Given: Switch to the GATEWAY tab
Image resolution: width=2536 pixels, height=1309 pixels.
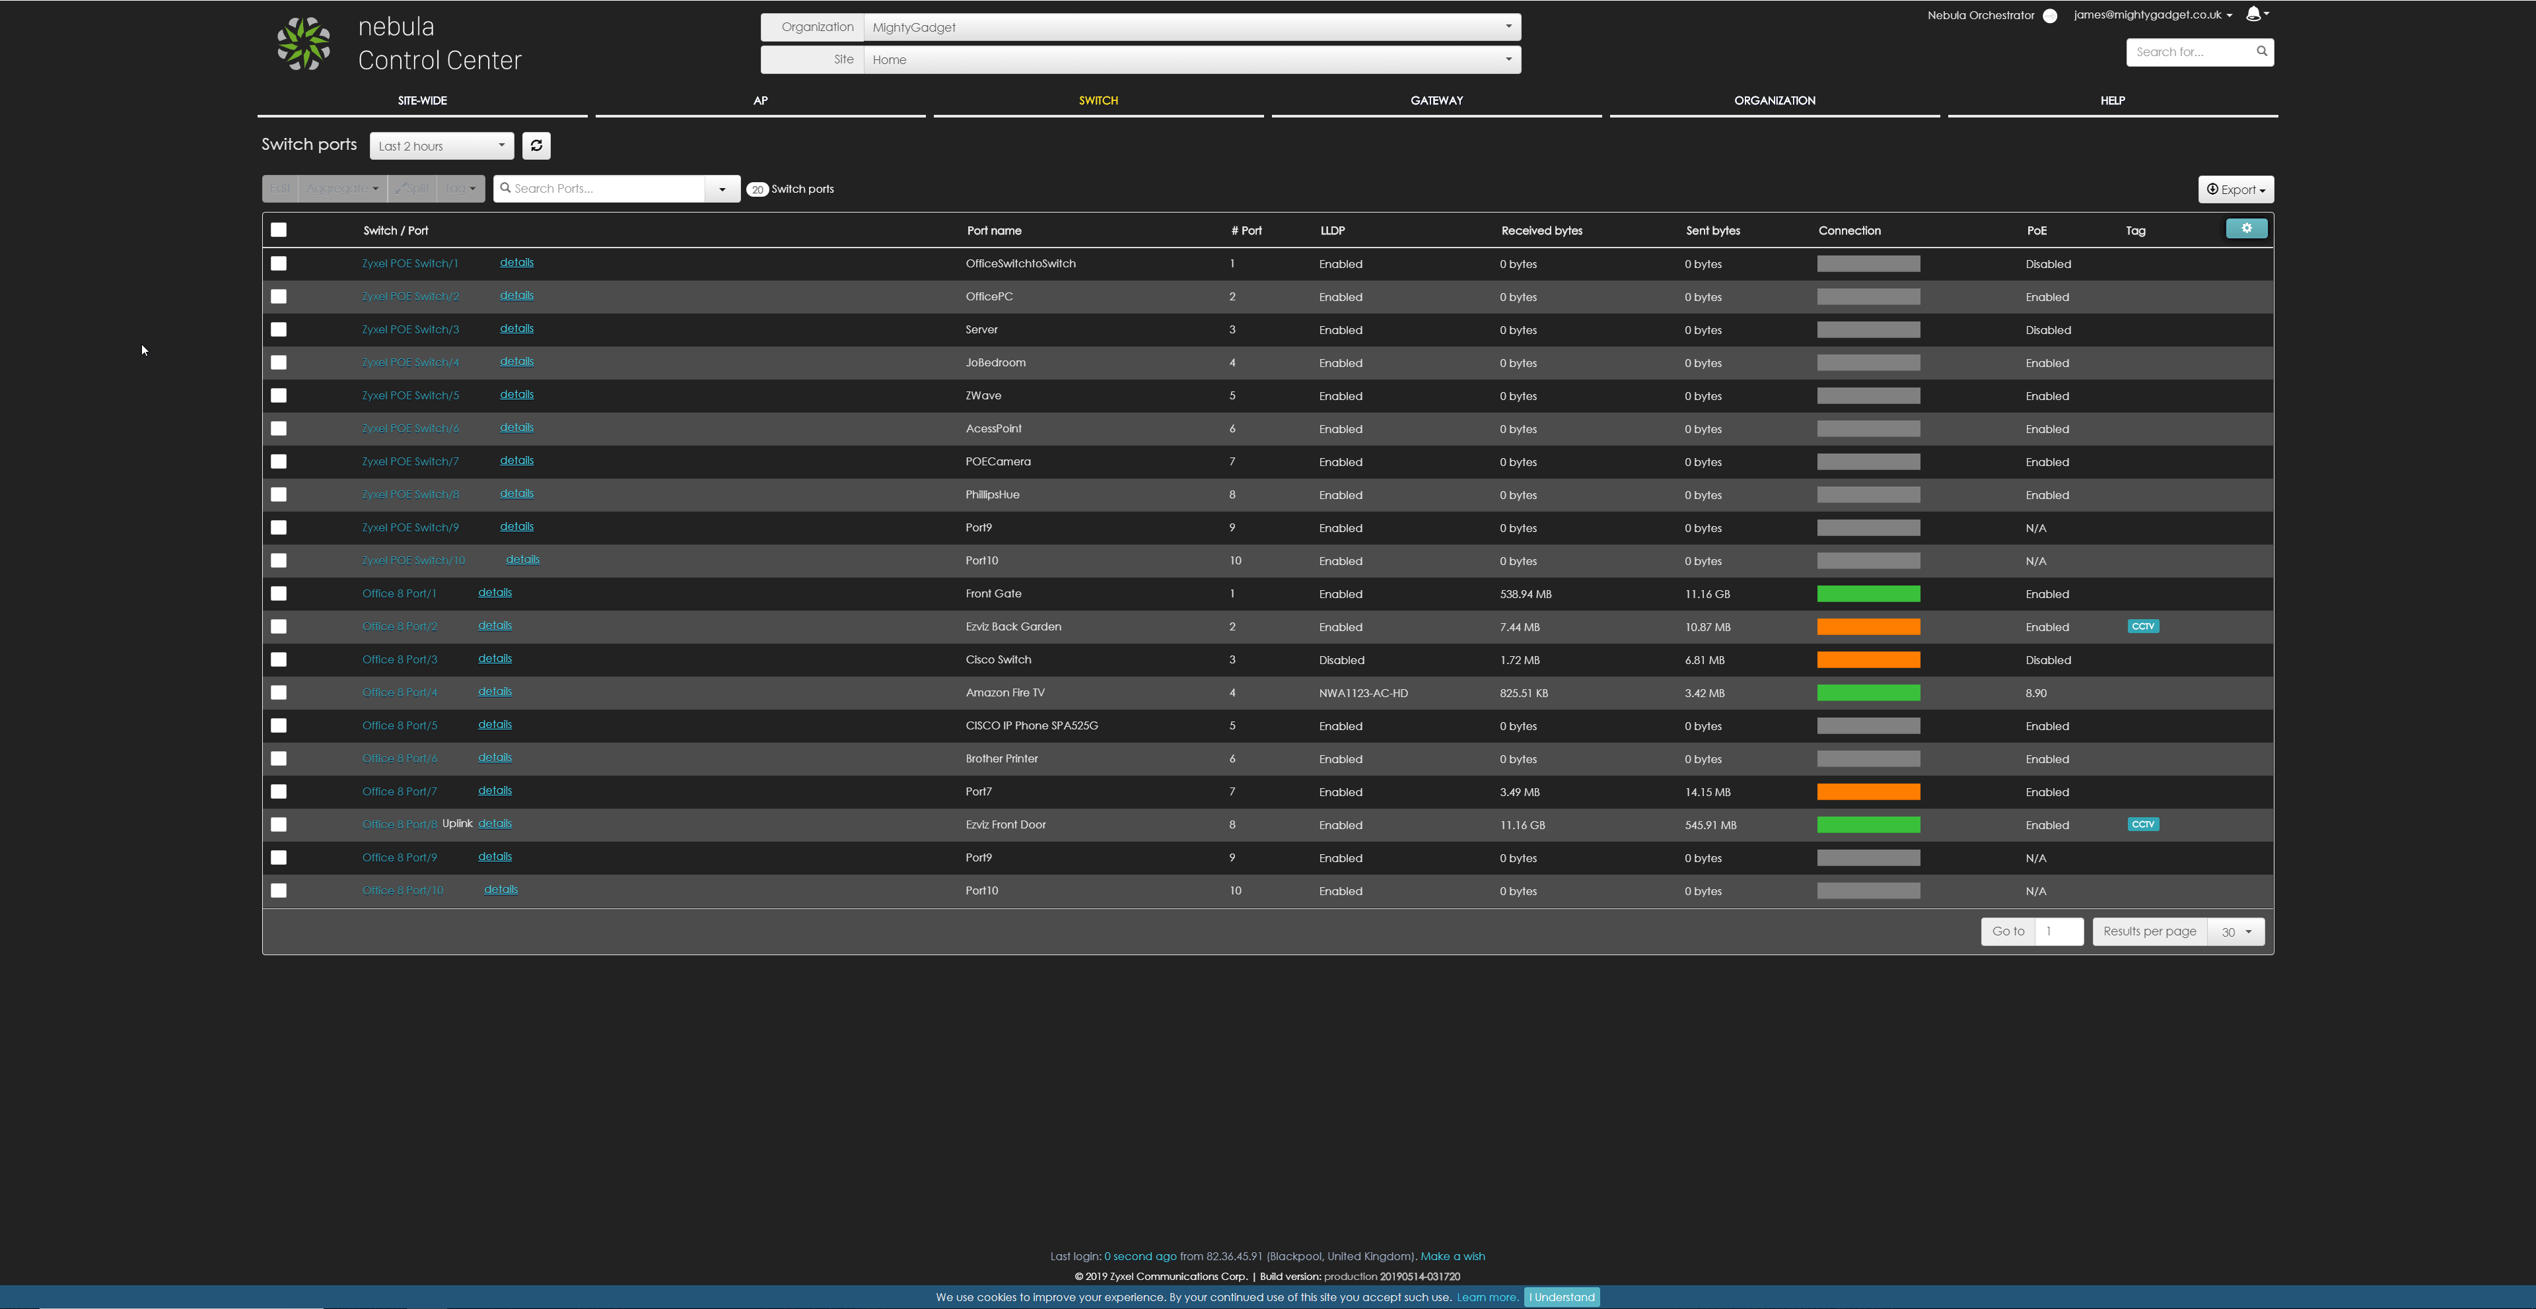Looking at the screenshot, I should [x=1436, y=100].
